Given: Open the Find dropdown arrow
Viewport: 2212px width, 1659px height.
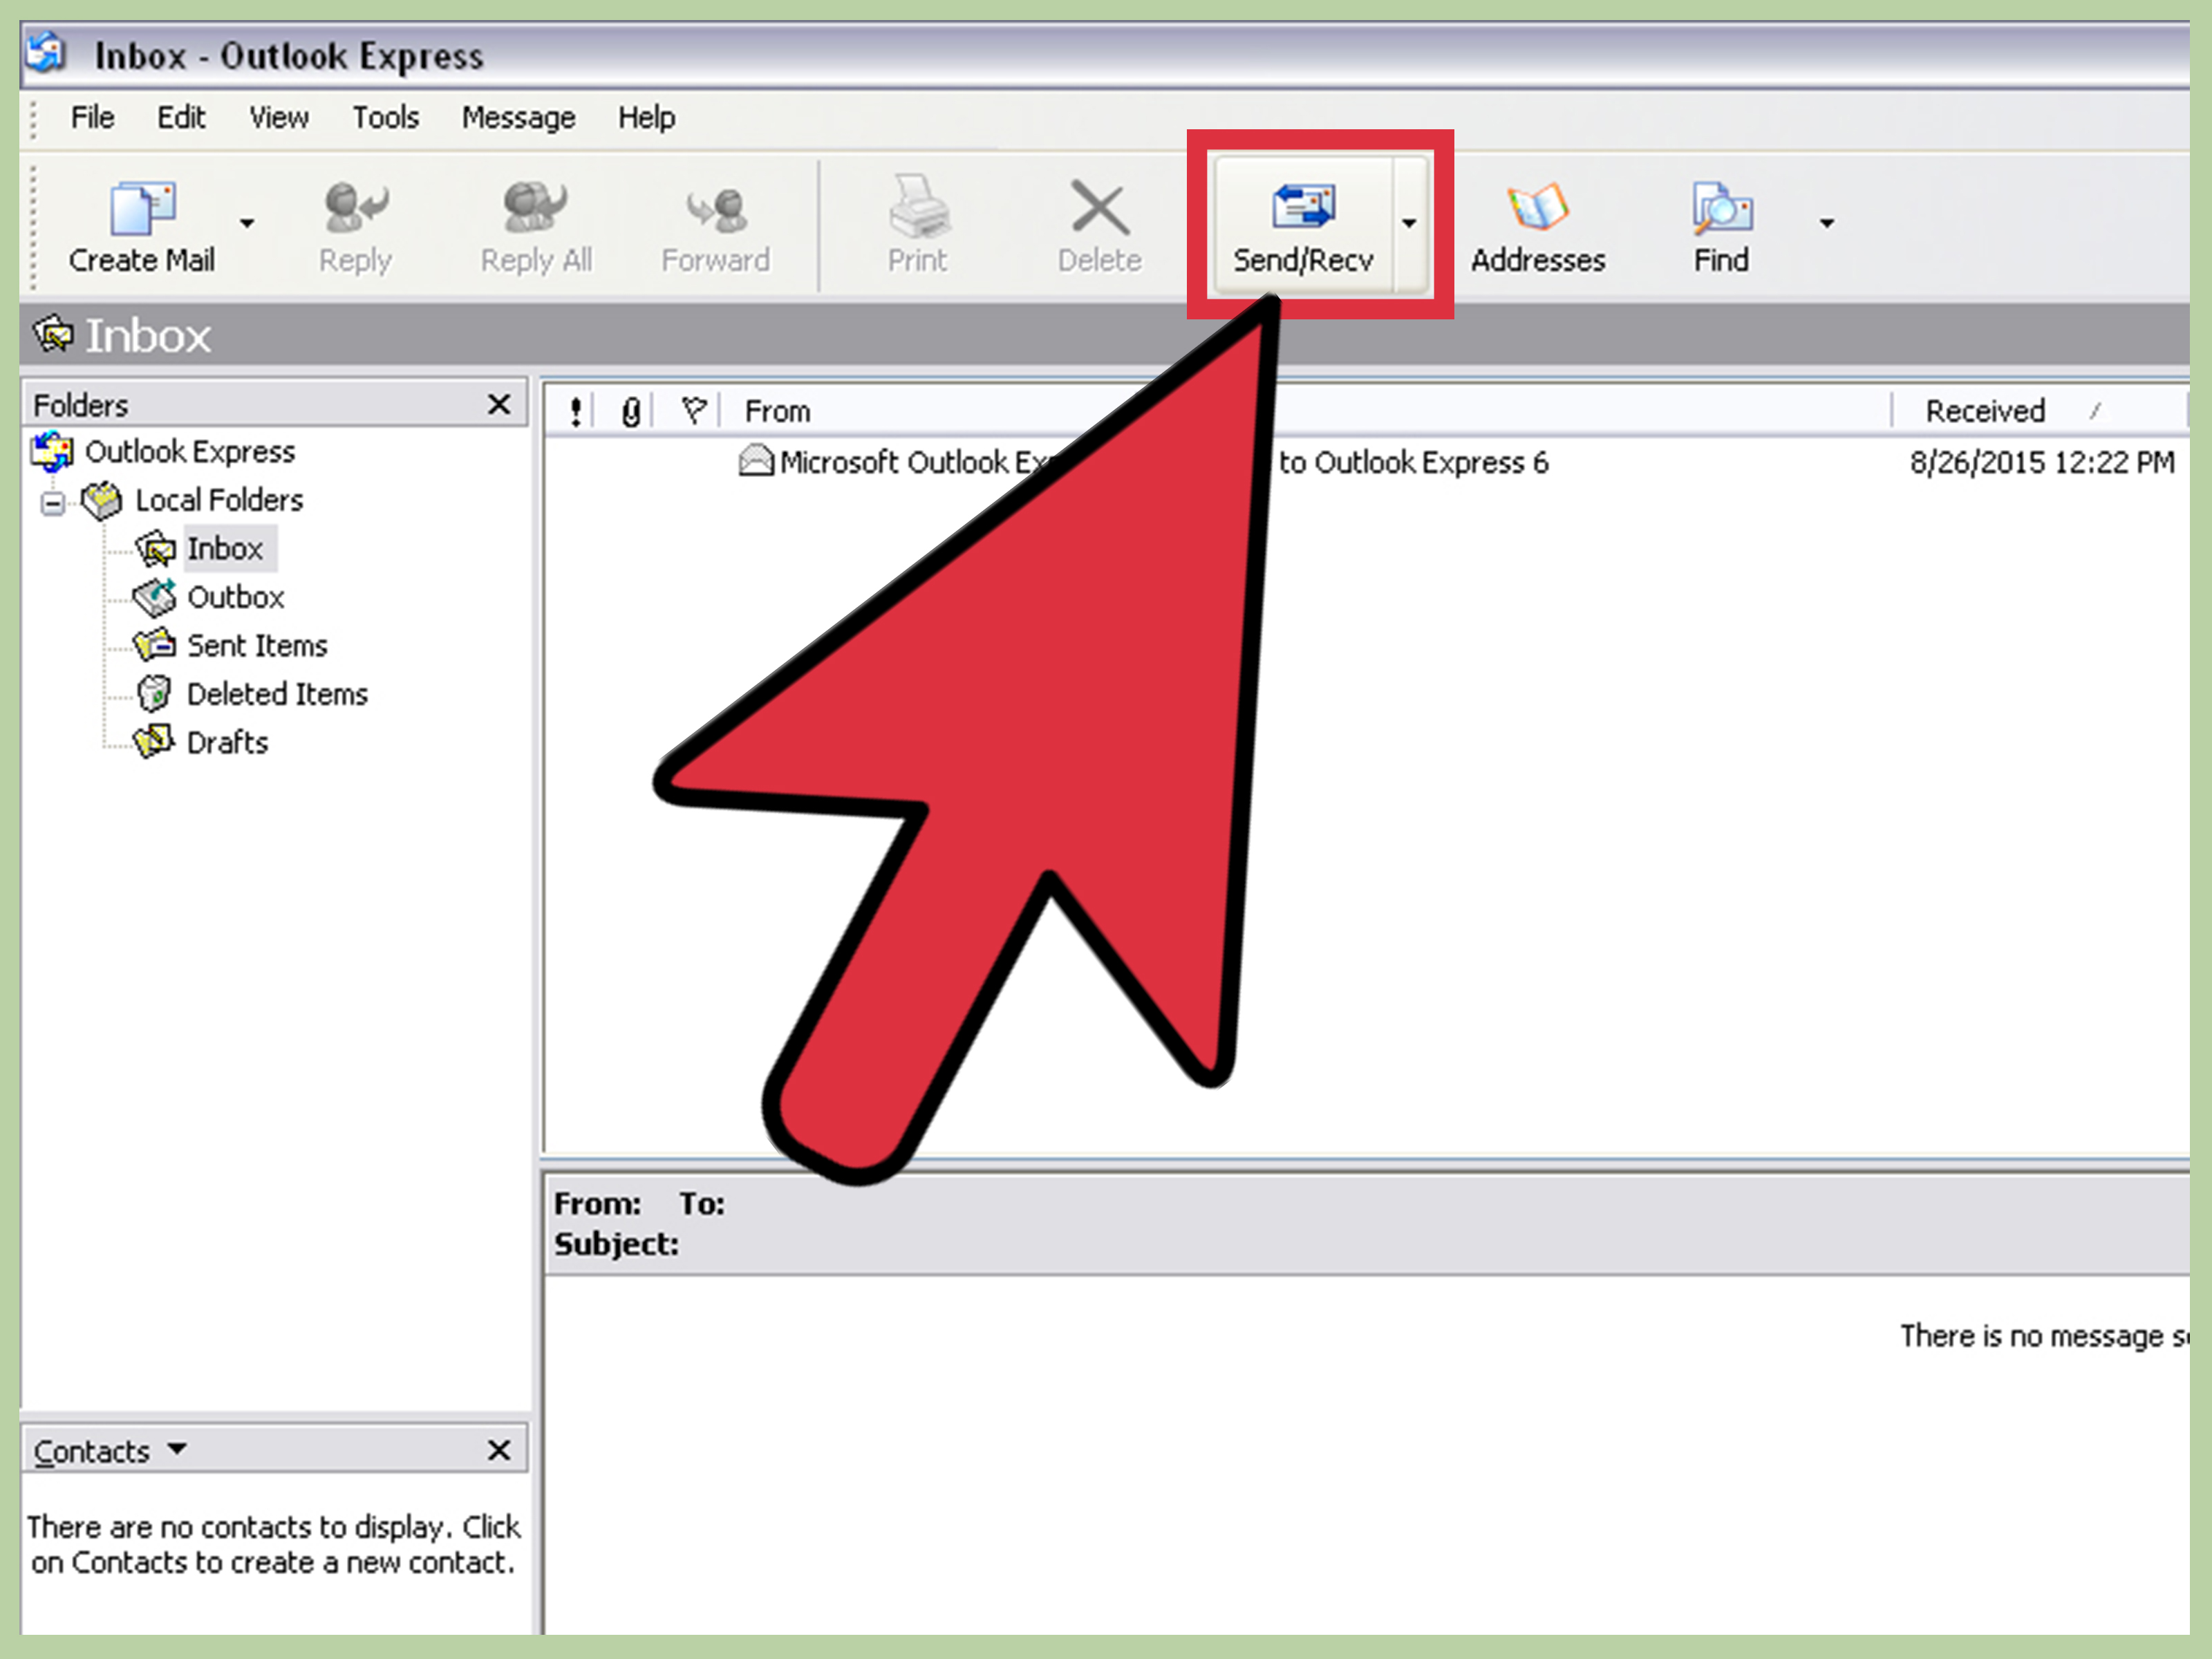Looking at the screenshot, I should (x=1826, y=223).
